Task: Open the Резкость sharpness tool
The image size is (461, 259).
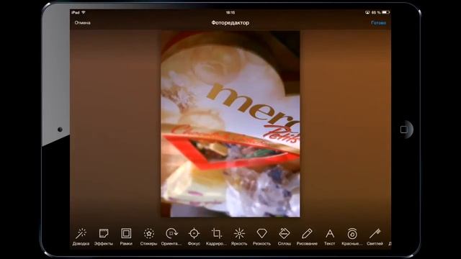Action: 261,237
